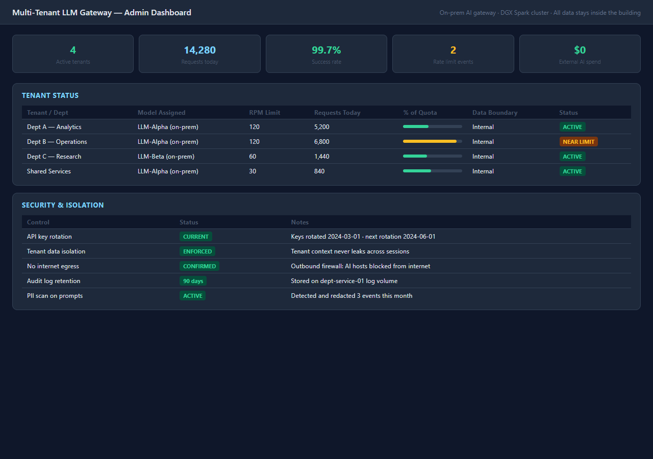
Task: Click the 1,440 requests value for Dept C
Action: click(322, 157)
